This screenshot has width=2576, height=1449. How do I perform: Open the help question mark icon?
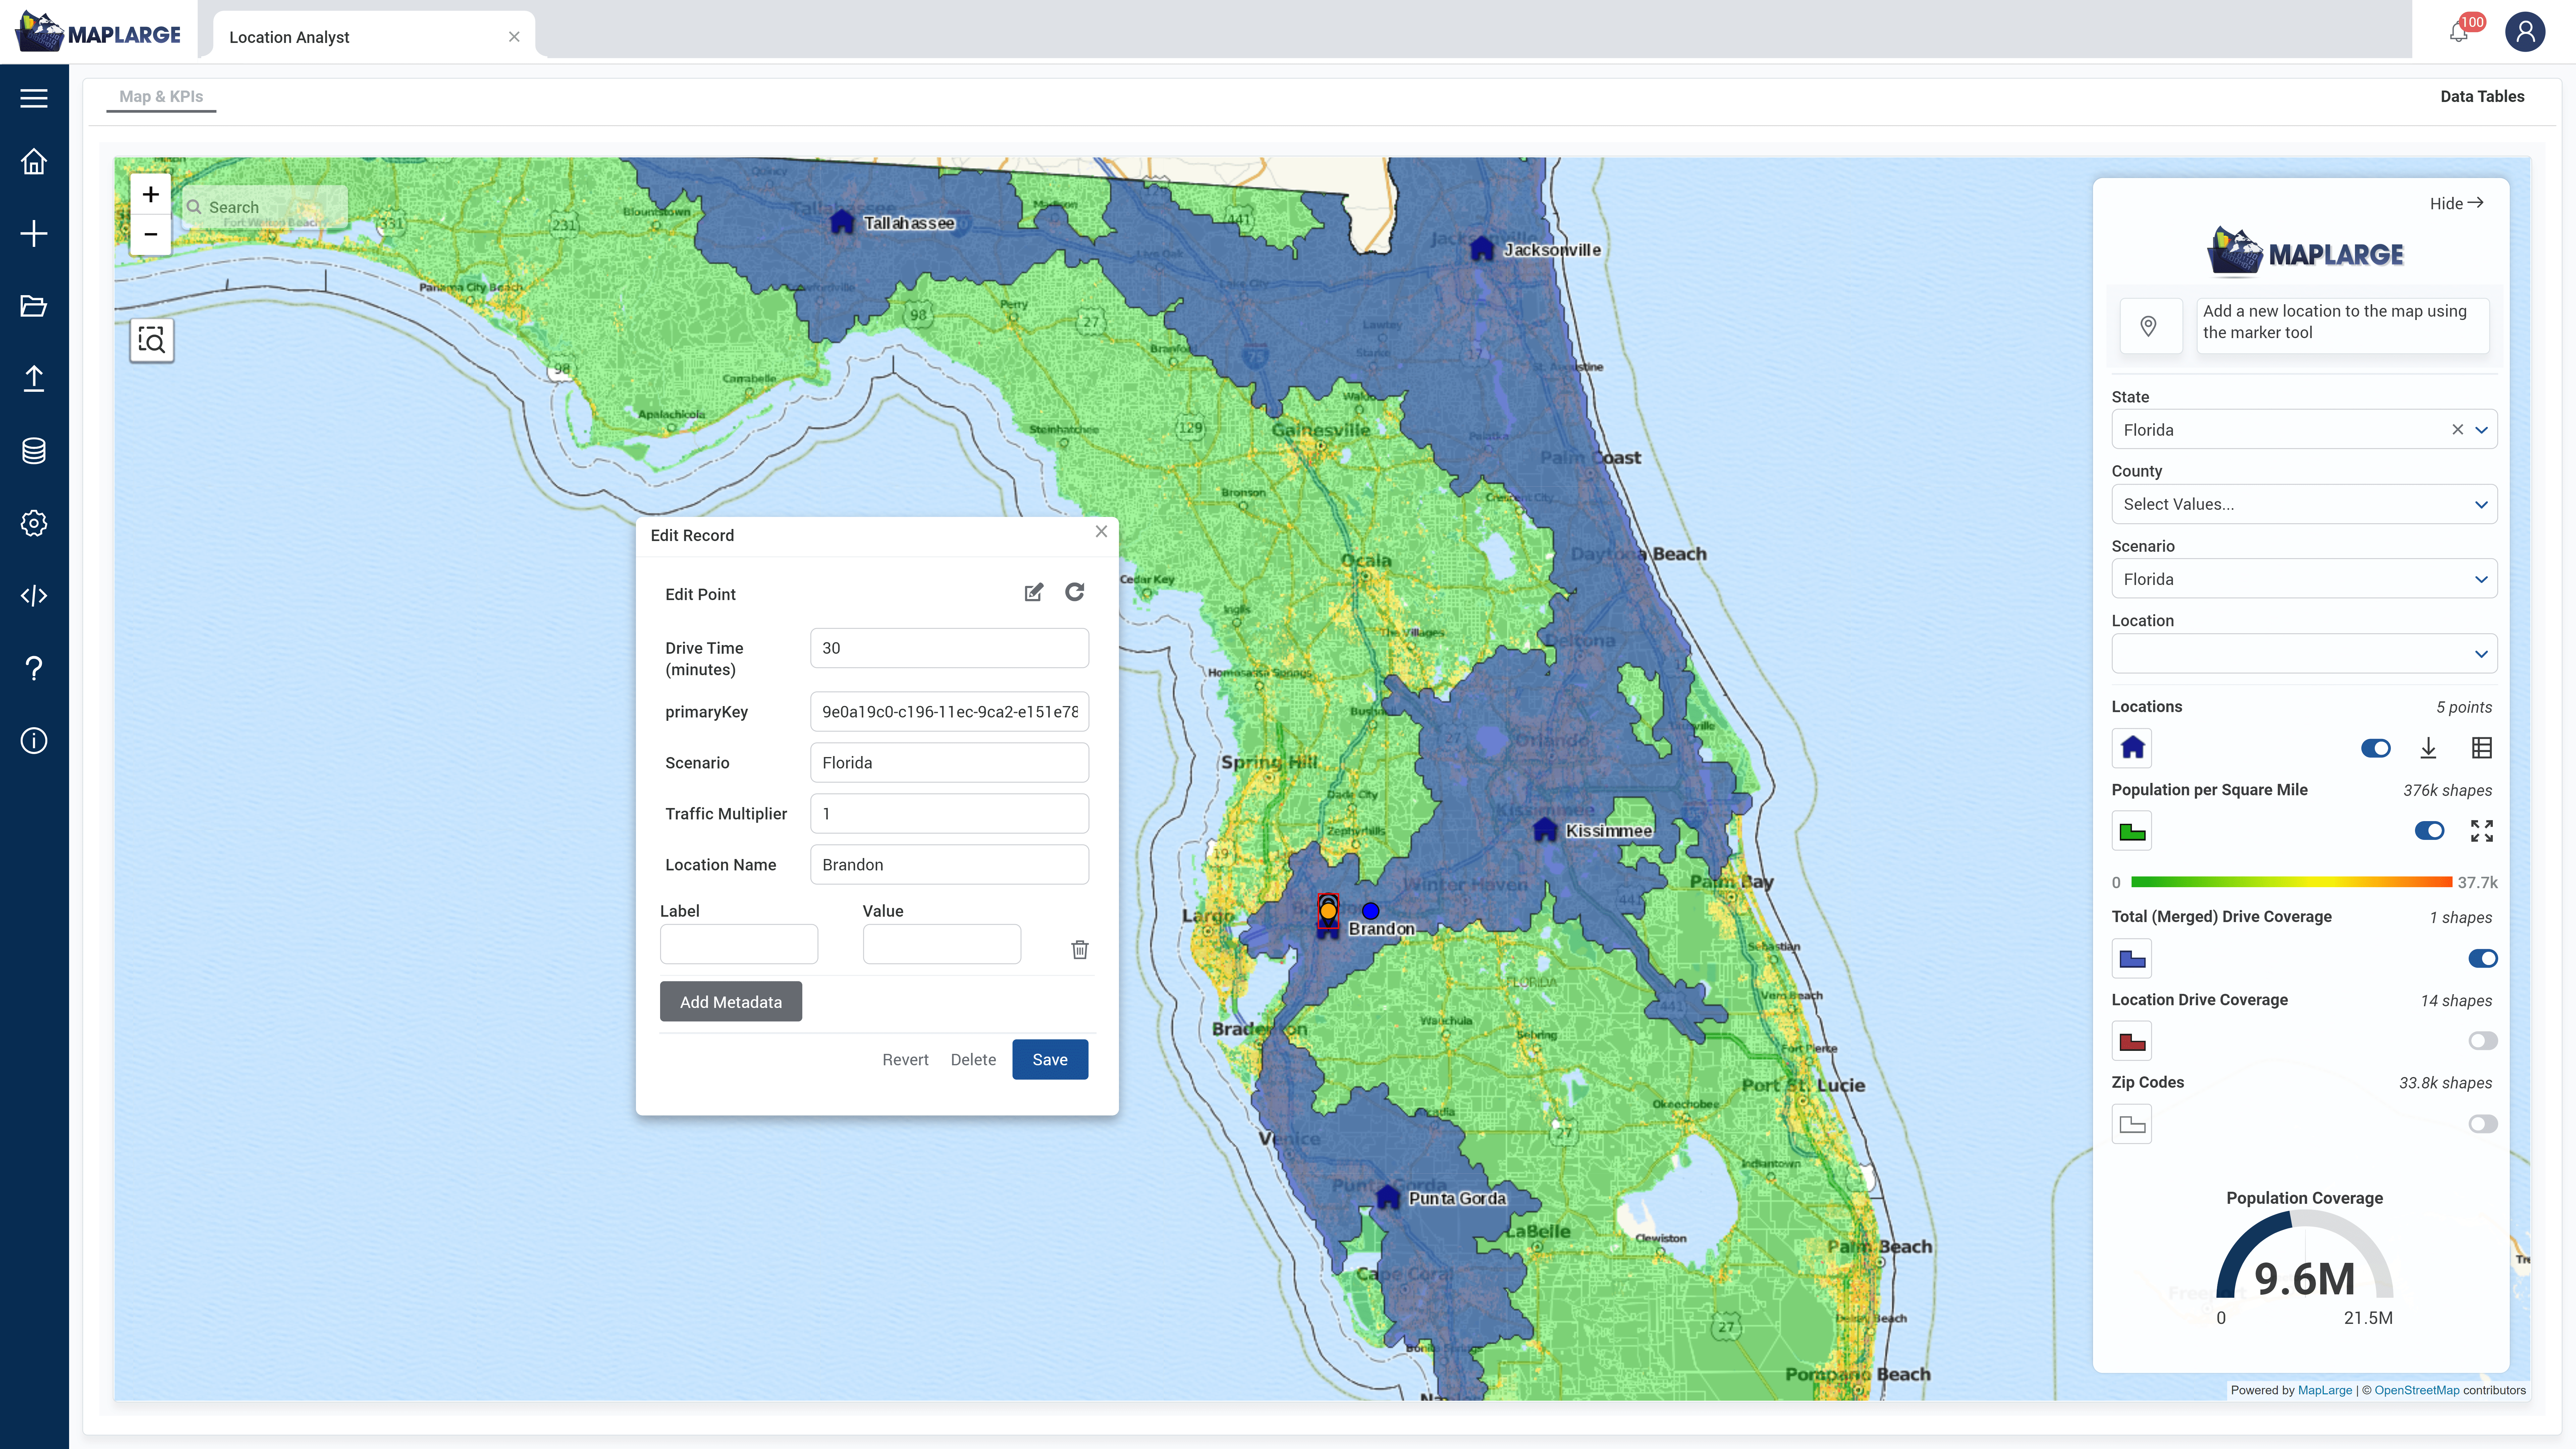click(34, 668)
